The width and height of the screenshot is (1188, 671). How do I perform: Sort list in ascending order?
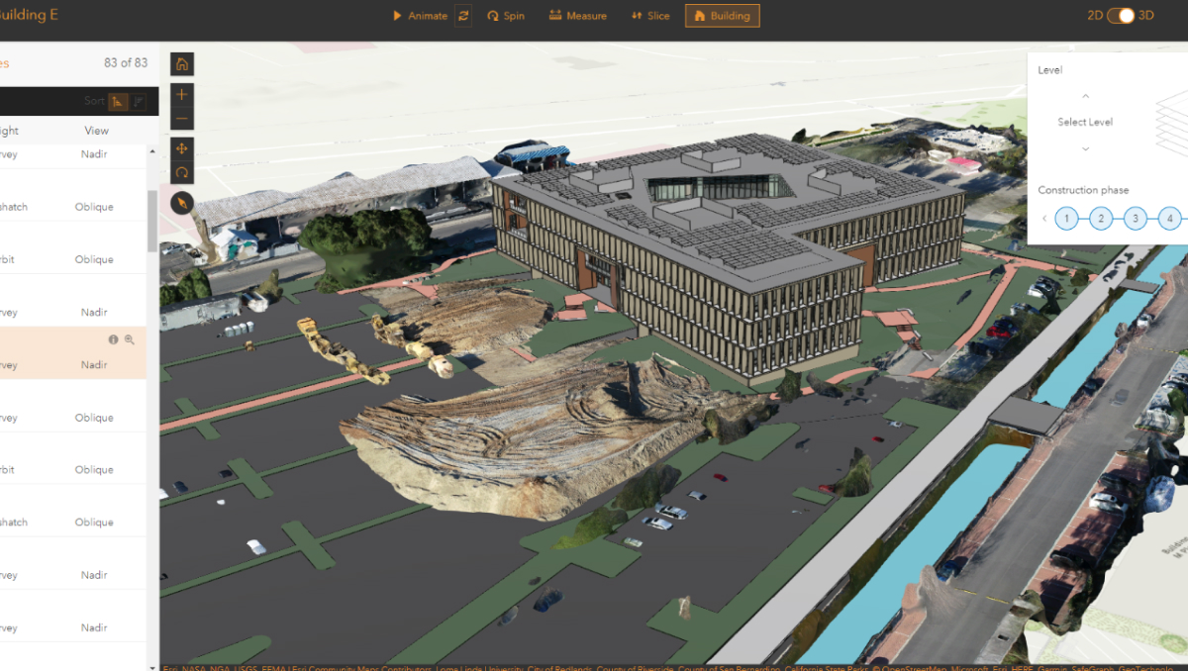click(118, 101)
